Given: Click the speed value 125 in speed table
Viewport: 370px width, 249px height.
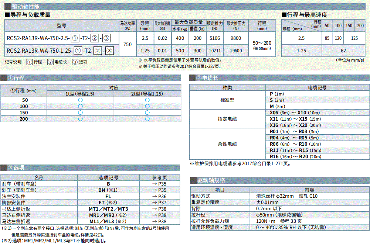Looking at the screenshot, I should (354, 38).
